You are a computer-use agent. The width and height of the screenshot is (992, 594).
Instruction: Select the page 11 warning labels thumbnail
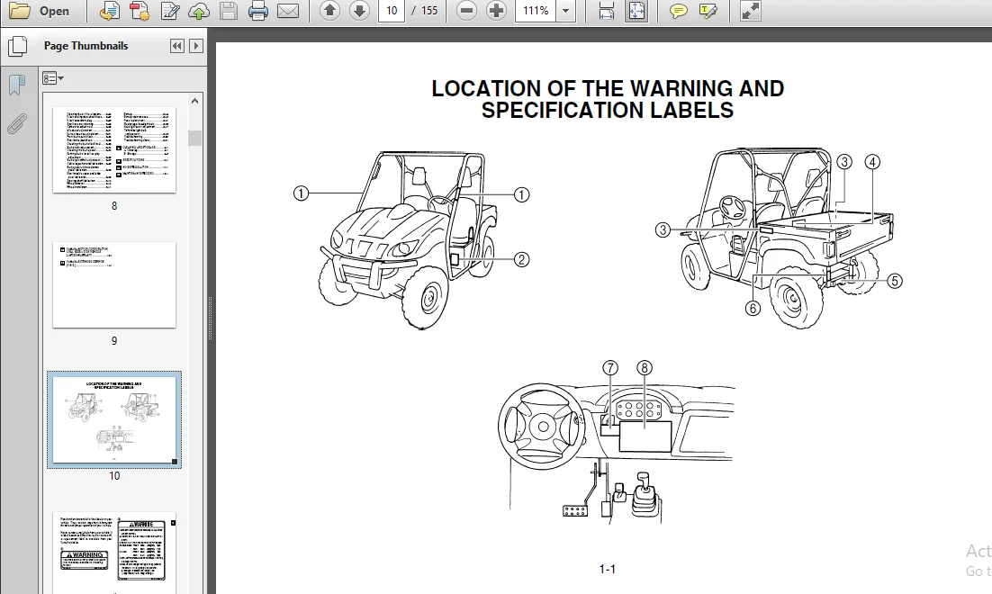click(114, 553)
